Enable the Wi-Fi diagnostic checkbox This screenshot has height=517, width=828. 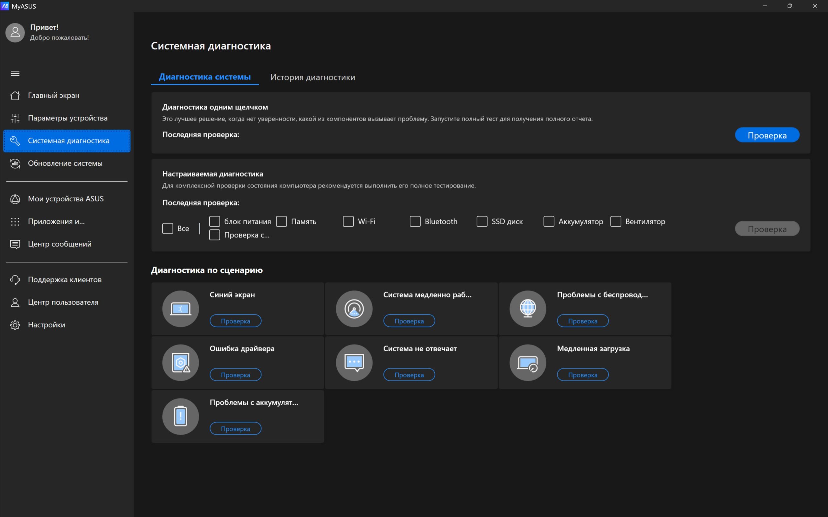[348, 221]
